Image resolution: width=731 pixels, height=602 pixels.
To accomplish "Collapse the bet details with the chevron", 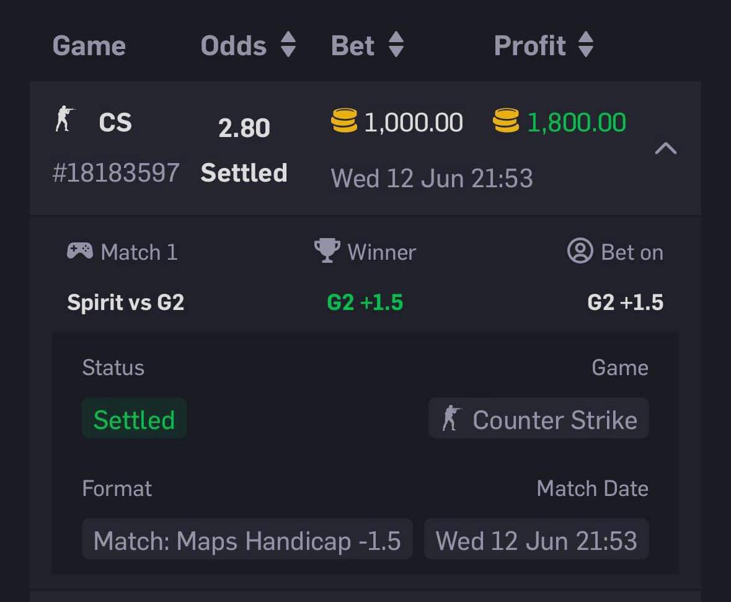I will [666, 148].
